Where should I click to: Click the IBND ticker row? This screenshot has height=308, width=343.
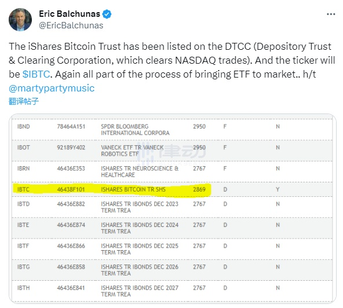(x=172, y=130)
